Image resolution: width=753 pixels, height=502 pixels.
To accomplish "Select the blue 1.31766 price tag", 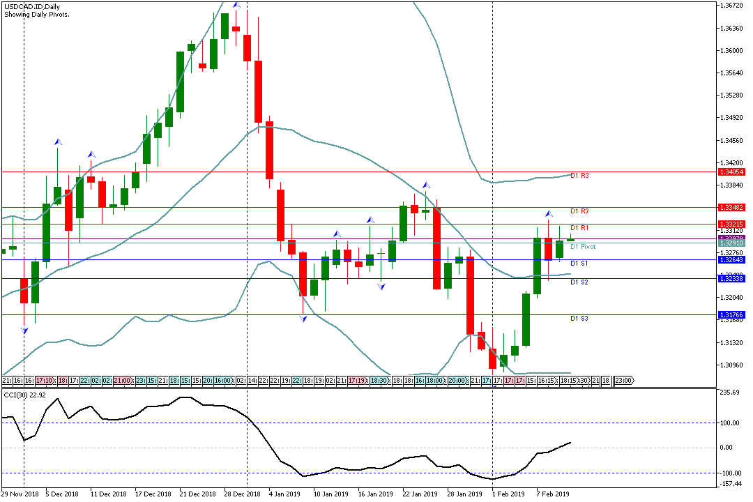I will 731,315.
